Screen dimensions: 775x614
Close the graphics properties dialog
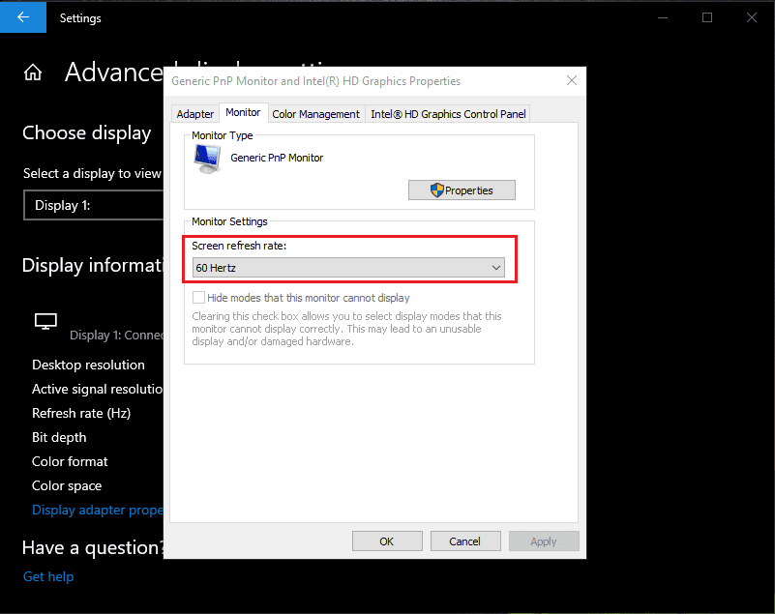(571, 80)
